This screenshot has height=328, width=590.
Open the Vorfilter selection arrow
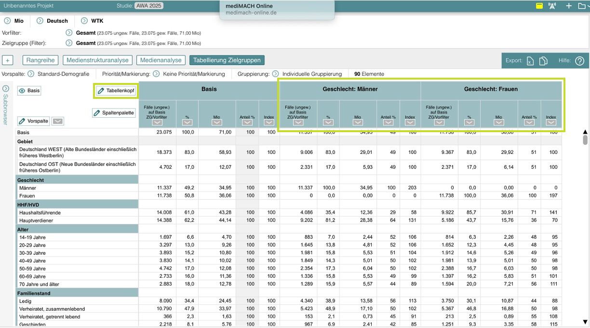pyautogui.click(x=69, y=33)
